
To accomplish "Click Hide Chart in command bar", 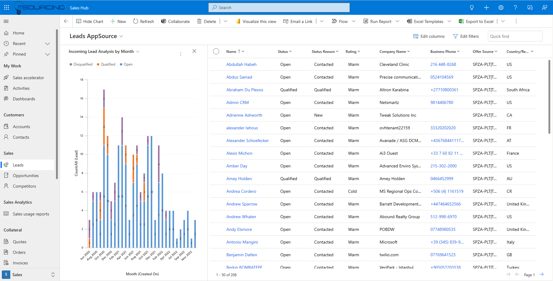I will click(90, 21).
